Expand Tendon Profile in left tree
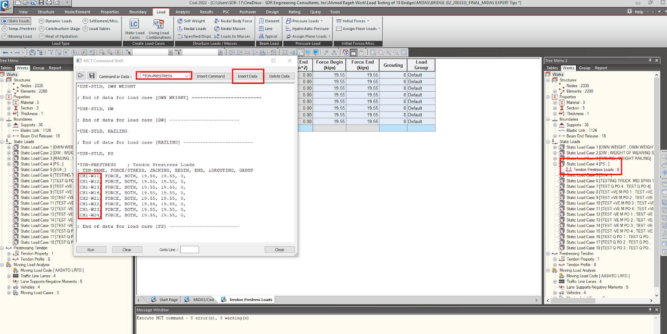The width and height of the screenshot is (667, 334). click(9, 259)
